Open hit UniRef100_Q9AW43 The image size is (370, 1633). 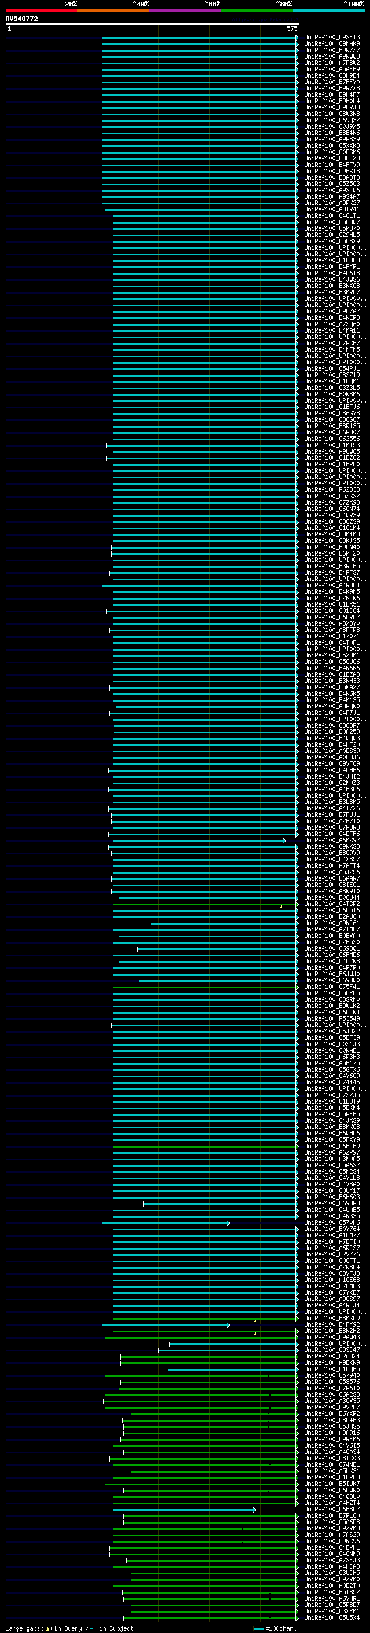332,1337
